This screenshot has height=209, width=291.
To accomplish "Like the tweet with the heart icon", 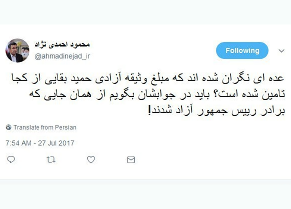I will (91, 160).
